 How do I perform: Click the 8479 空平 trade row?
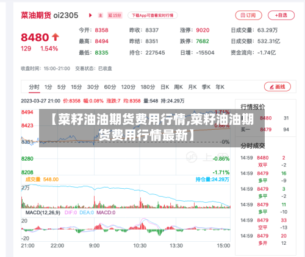[x=264, y=224]
